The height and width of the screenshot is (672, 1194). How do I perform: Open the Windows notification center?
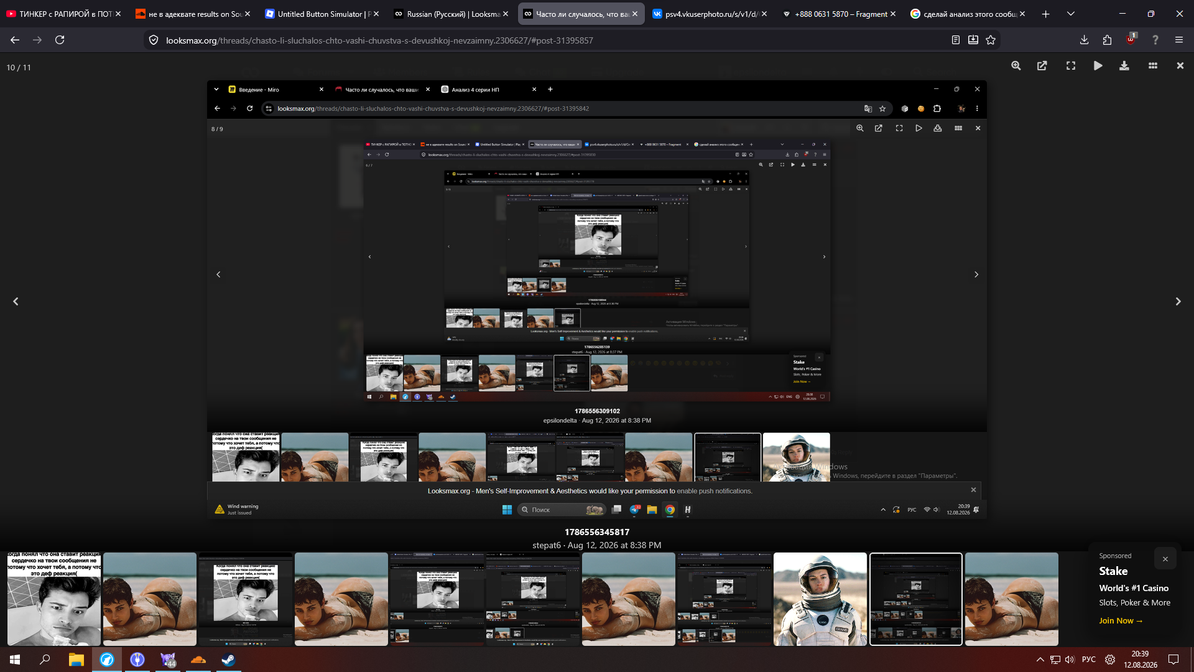1173,660
